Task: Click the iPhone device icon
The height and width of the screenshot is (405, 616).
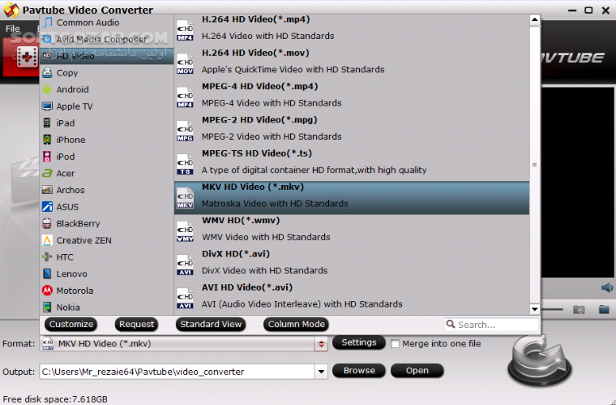Action: [47, 140]
